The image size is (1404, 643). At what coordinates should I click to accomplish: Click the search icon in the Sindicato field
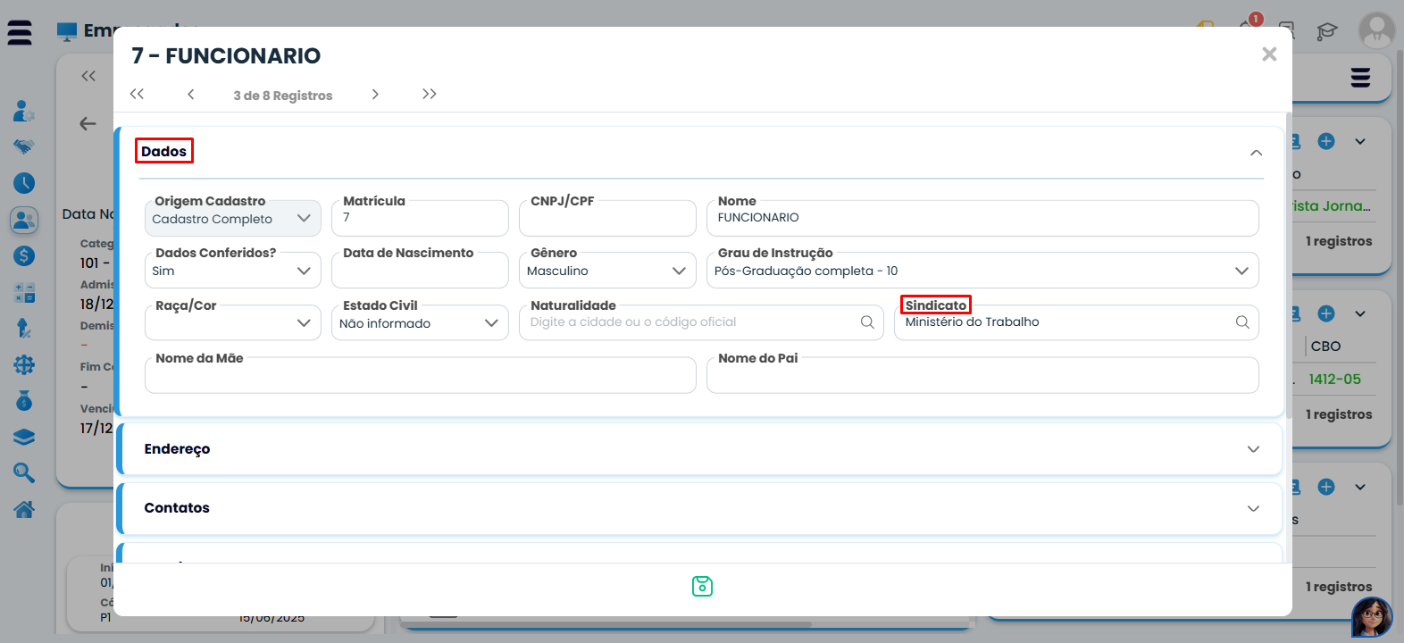coord(1242,322)
